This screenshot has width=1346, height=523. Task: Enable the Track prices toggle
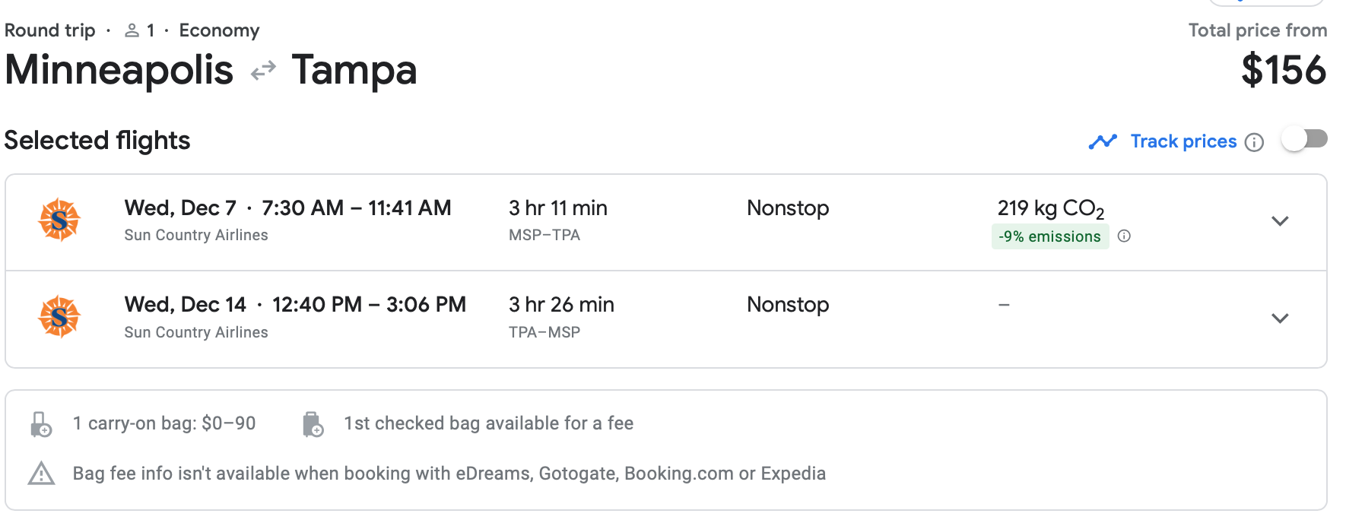tap(1304, 140)
